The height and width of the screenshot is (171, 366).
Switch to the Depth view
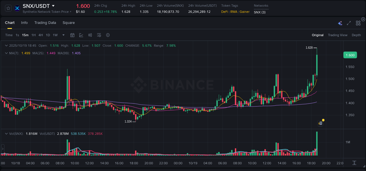pyautogui.click(x=356, y=35)
